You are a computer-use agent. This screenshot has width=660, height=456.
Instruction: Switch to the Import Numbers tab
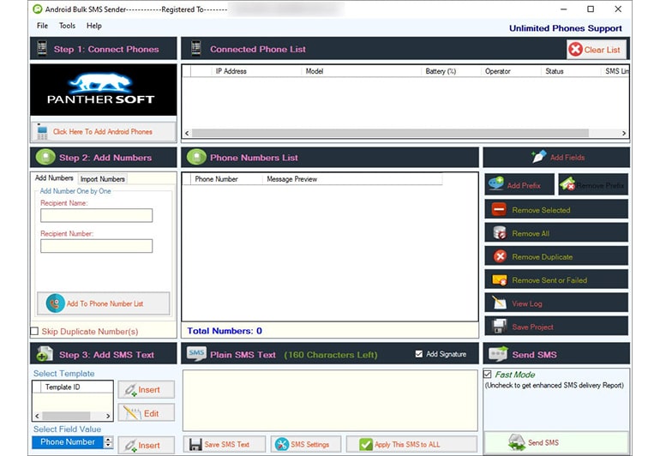(103, 179)
